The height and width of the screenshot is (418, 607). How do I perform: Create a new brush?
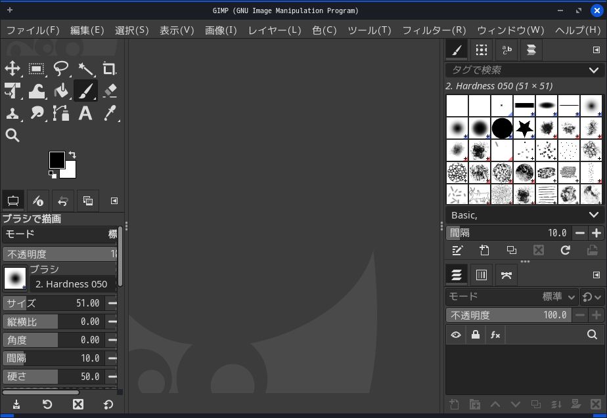click(x=484, y=251)
